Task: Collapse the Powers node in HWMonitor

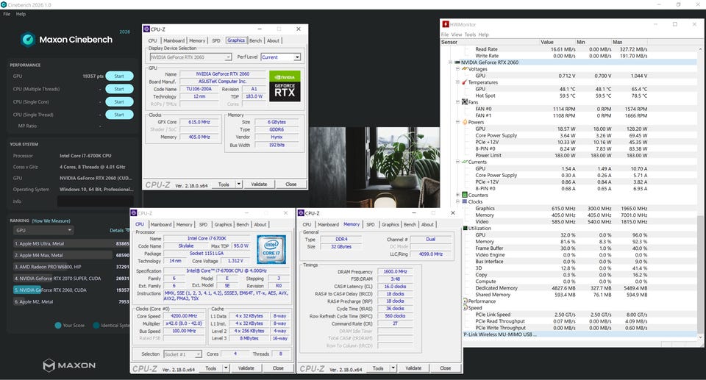Action: [457, 122]
